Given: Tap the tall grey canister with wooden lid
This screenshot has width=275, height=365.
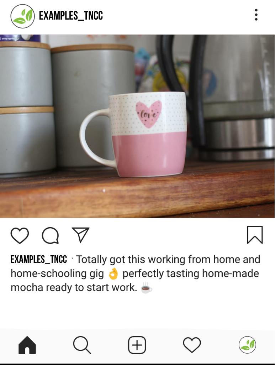Looking at the screenshot, I should coord(93,105).
